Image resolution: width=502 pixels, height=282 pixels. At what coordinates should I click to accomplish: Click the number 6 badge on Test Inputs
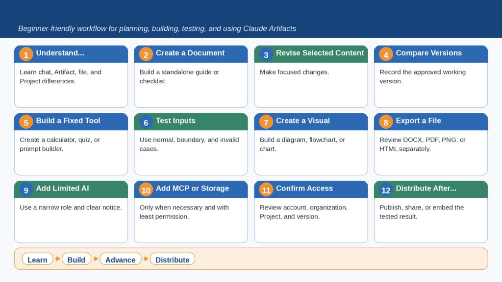pos(146,122)
